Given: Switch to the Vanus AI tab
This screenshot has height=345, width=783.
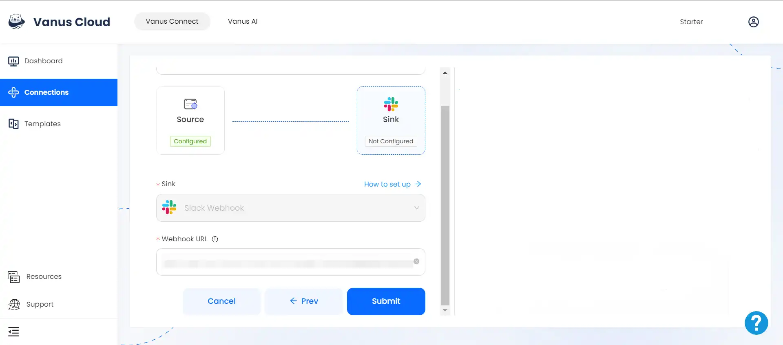Looking at the screenshot, I should [x=243, y=21].
